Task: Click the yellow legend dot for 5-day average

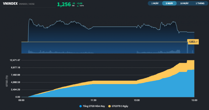Action: (109, 106)
